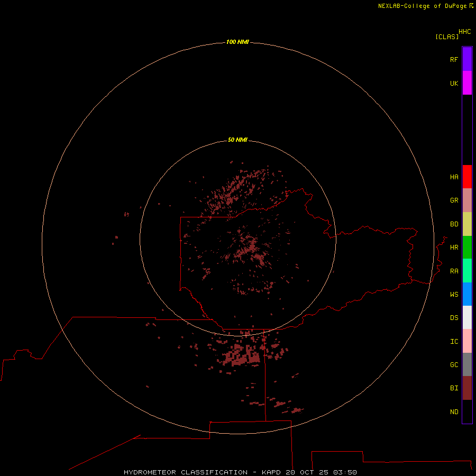Click the 50 NMI range ring label
Image resolution: width=476 pixels, height=476 pixels.
pos(237,140)
